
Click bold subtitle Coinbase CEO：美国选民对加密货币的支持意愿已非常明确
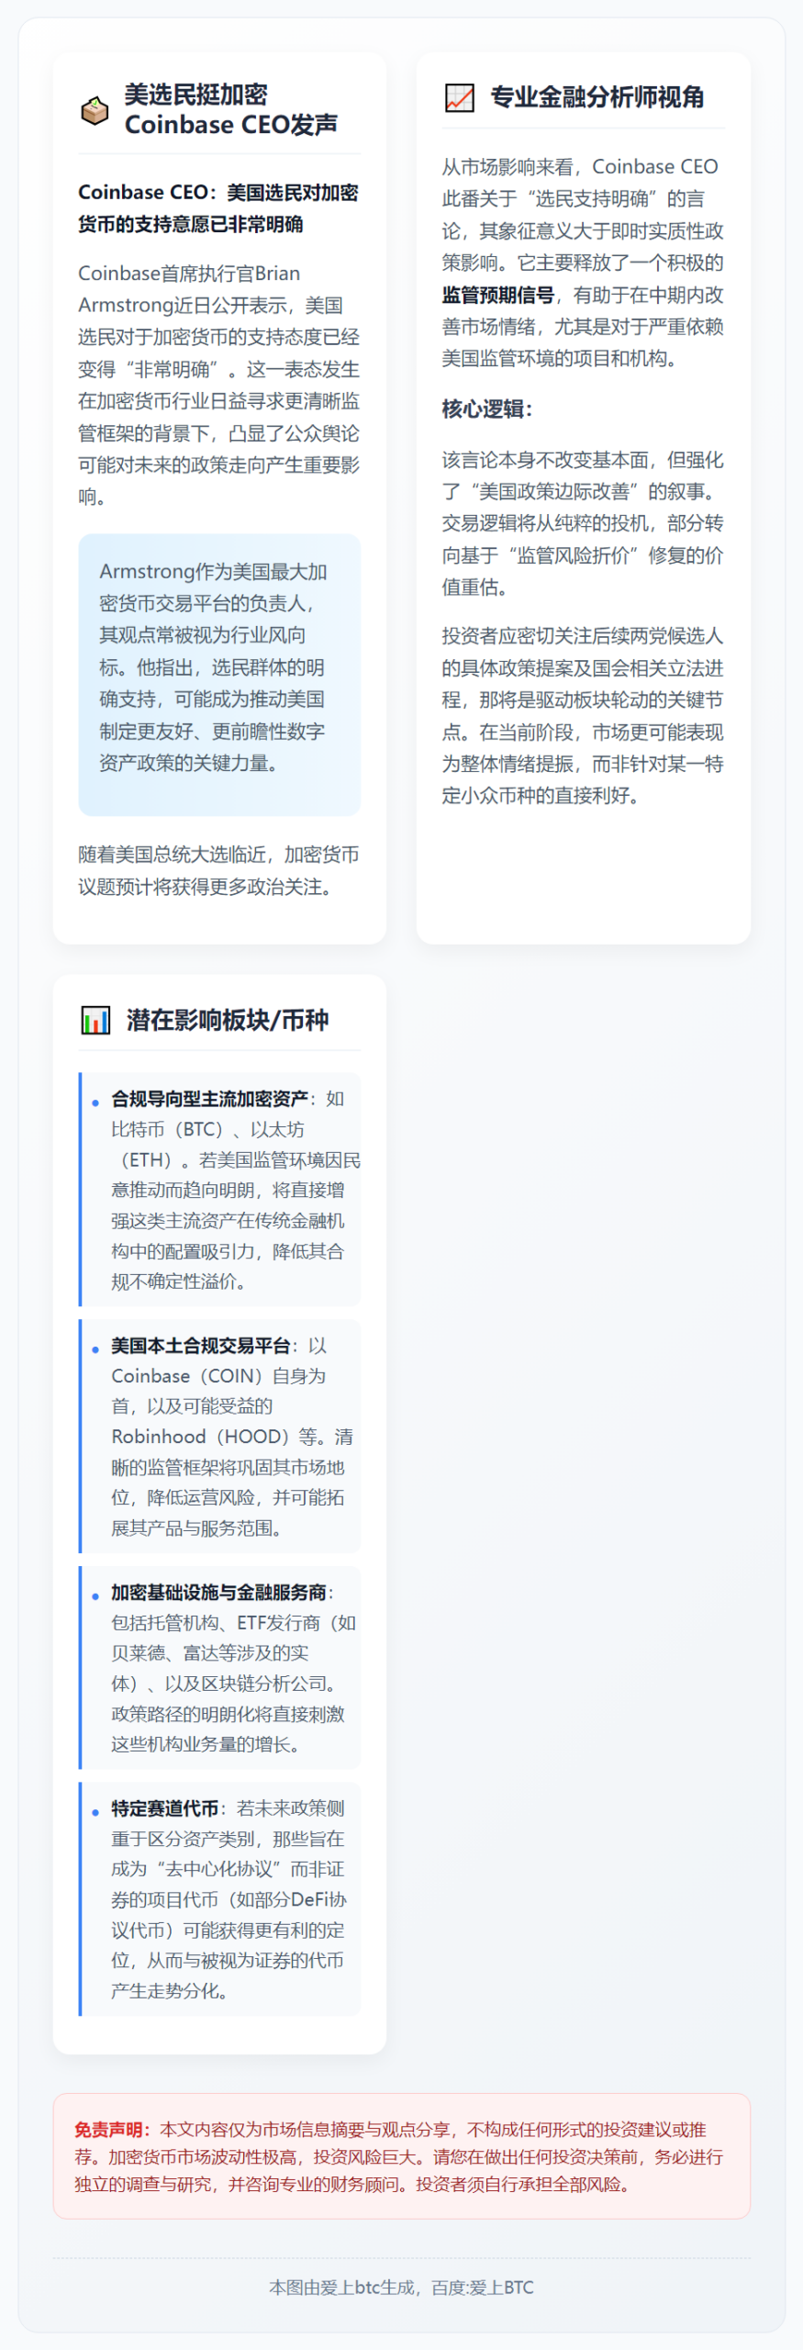[218, 208]
